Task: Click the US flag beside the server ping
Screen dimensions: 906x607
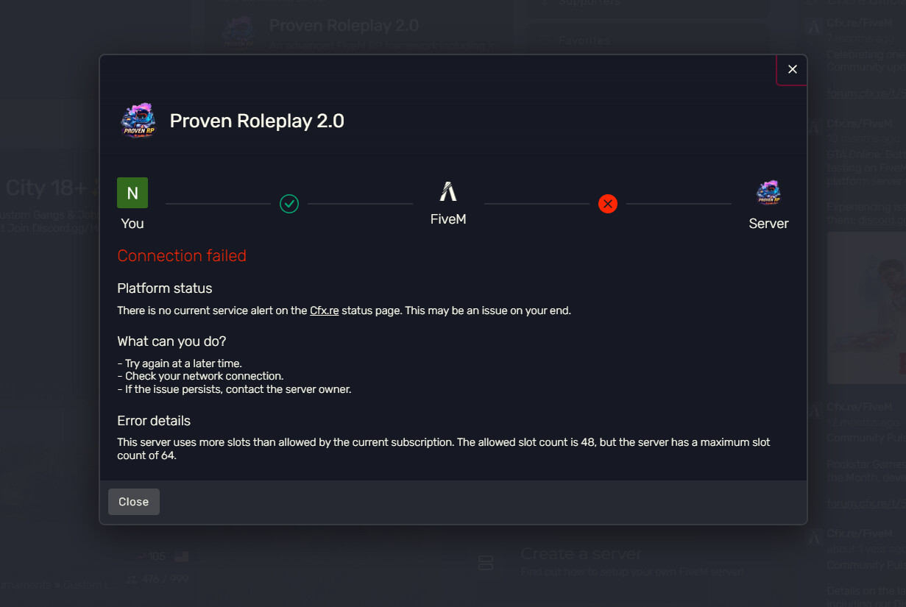Action: tap(181, 556)
